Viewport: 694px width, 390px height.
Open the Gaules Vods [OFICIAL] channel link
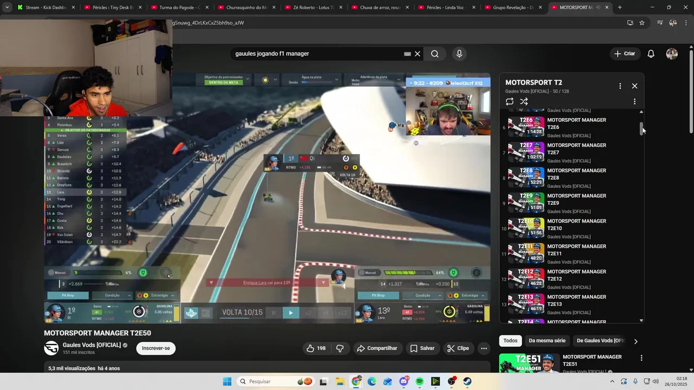[x=92, y=345]
